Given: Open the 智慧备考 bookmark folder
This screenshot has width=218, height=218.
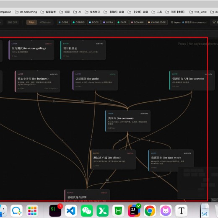Looking at the screenshot, I should click(x=48, y=12).
